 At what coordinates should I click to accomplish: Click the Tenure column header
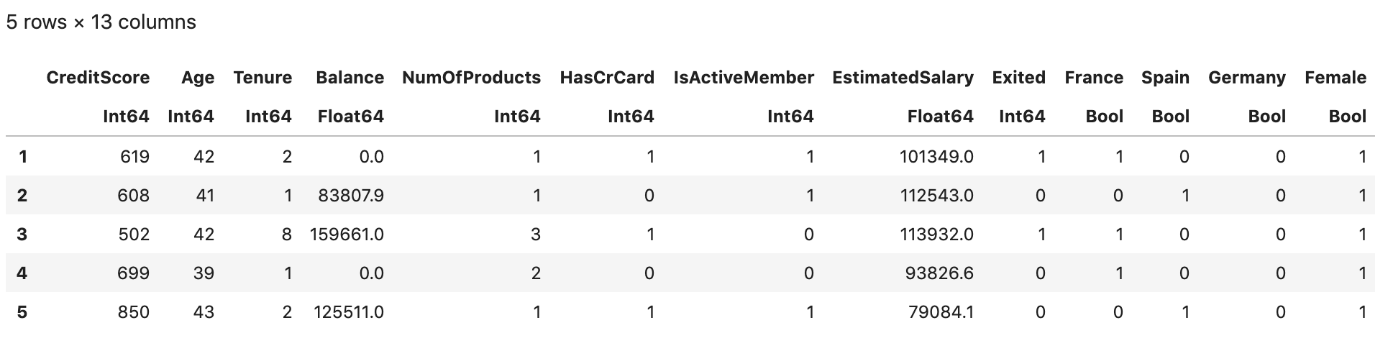[262, 78]
